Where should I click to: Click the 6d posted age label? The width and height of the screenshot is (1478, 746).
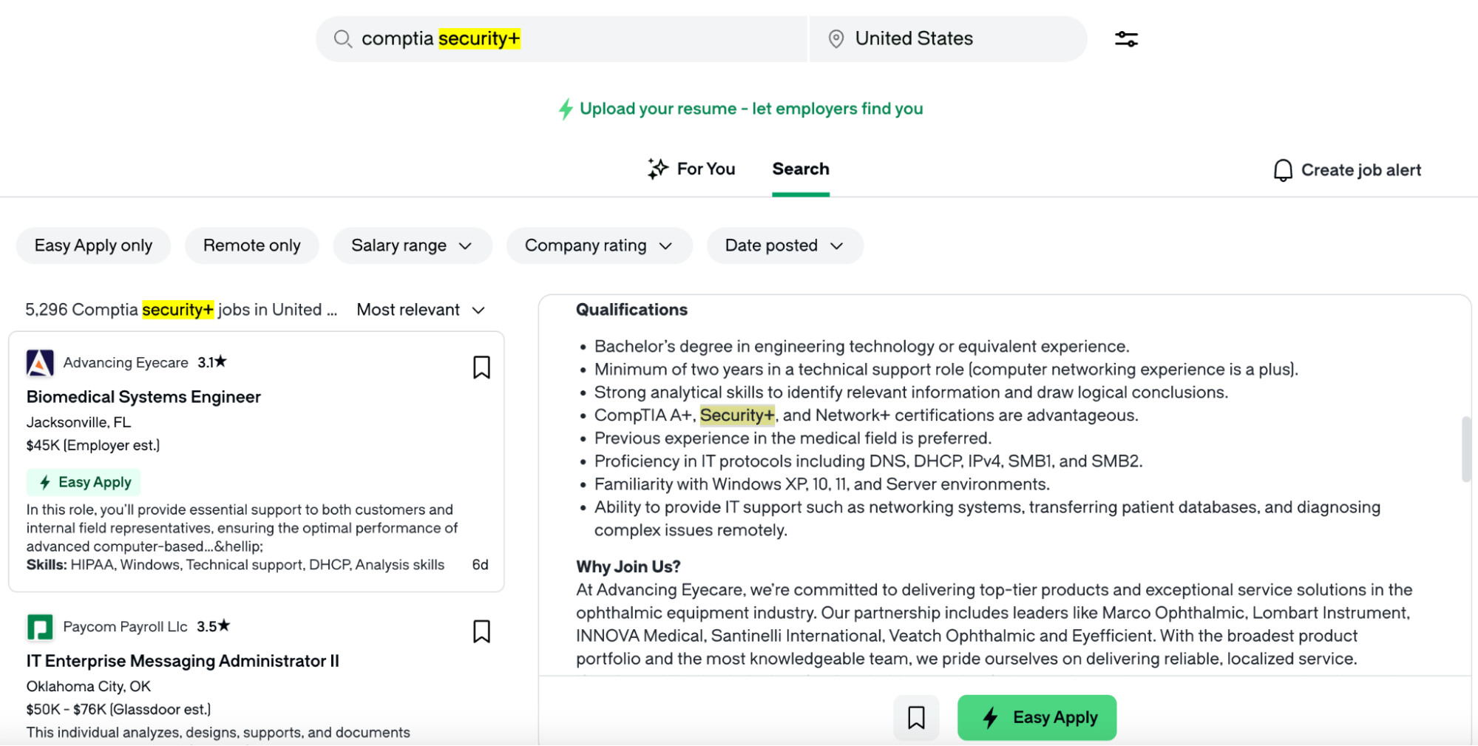coord(480,565)
